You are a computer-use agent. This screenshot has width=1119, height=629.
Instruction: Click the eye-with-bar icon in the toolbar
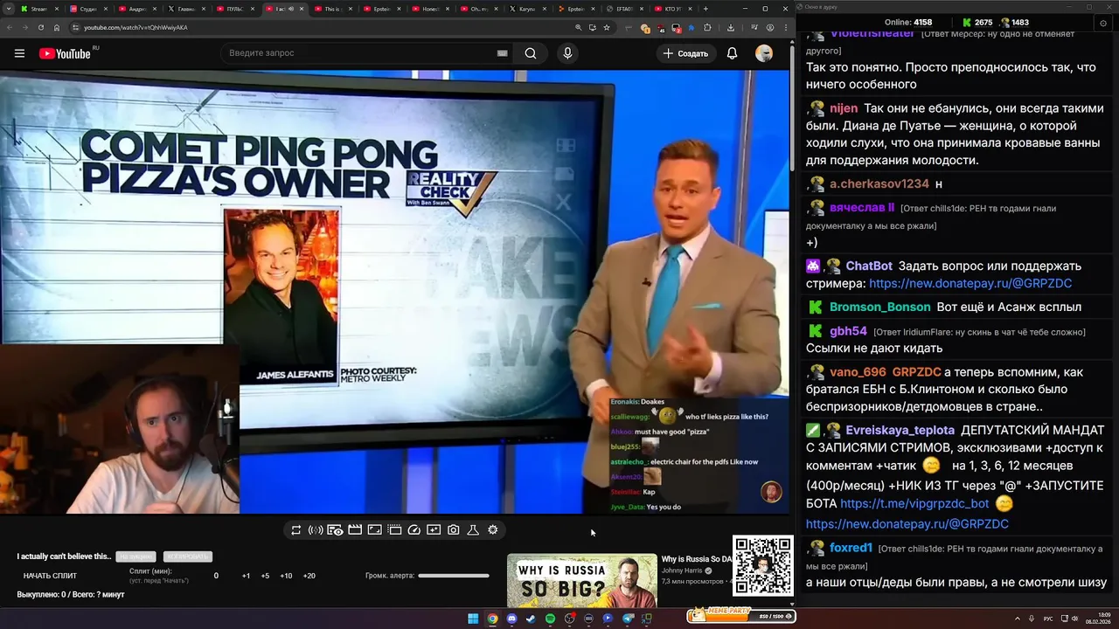coord(335,530)
